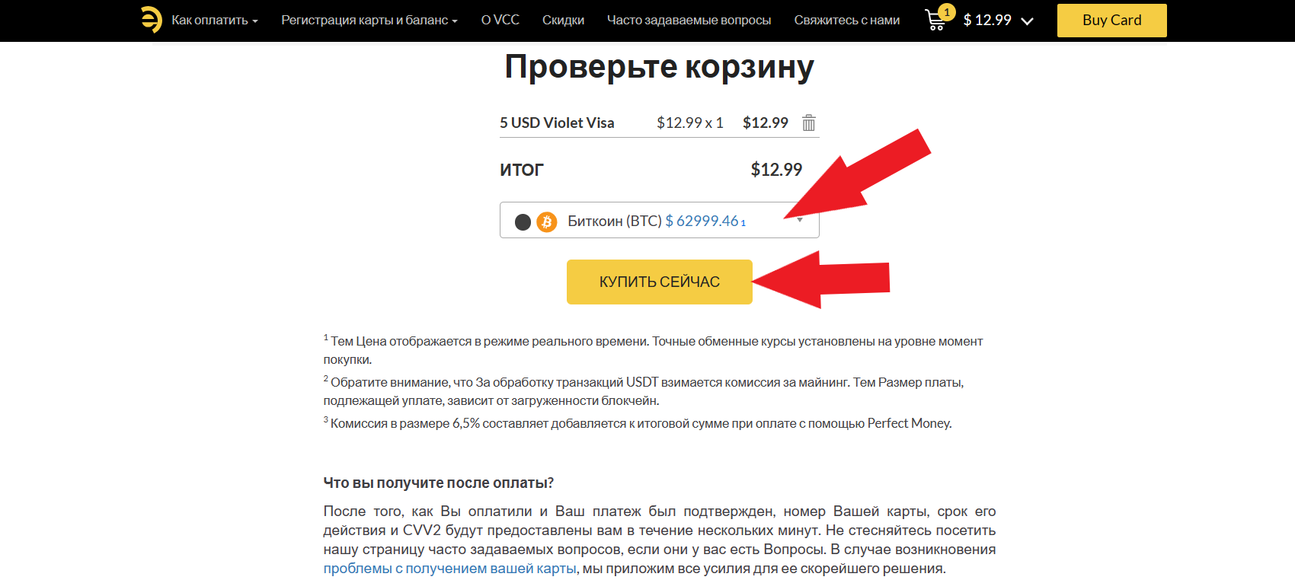Click the cart item count badge

point(947,12)
